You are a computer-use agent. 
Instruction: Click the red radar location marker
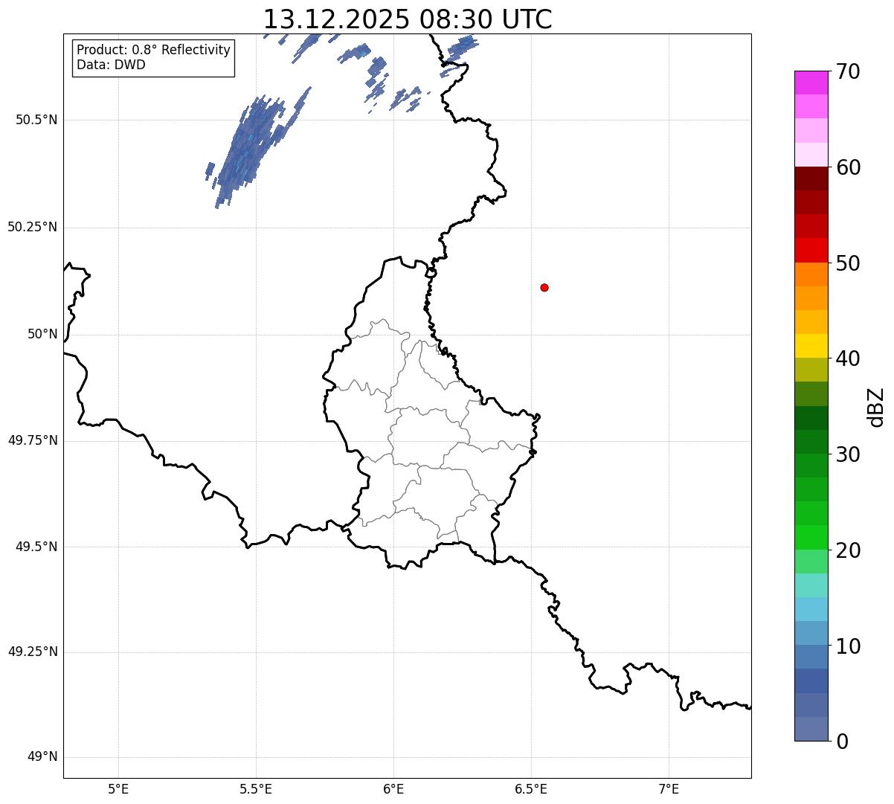point(544,287)
